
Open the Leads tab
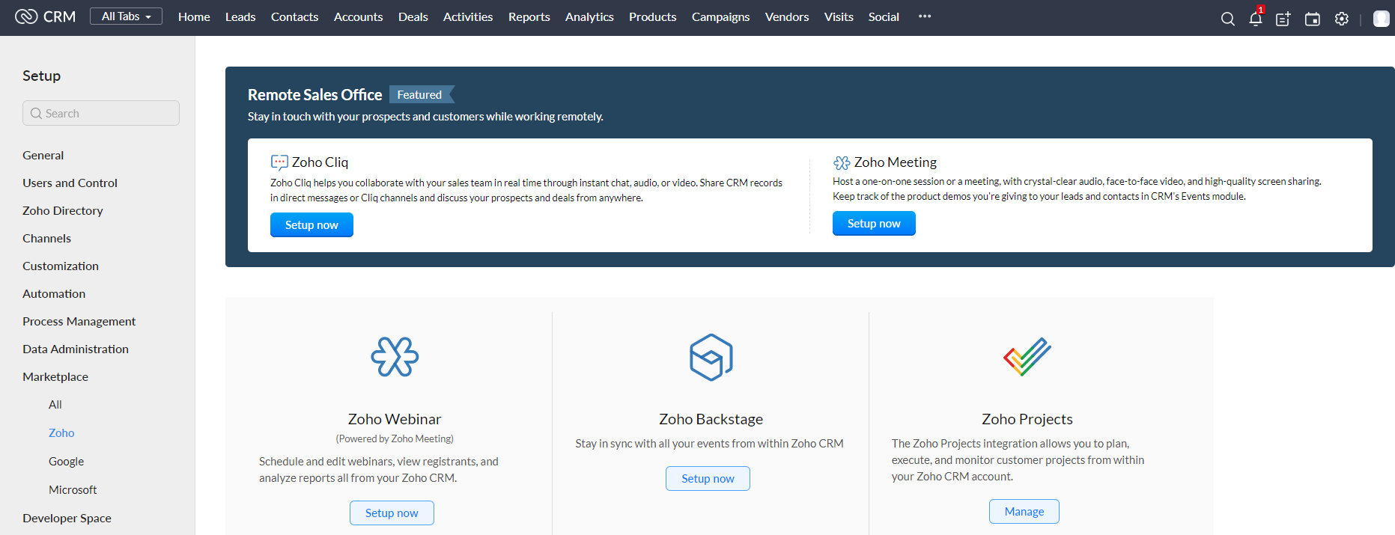point(240,16)
